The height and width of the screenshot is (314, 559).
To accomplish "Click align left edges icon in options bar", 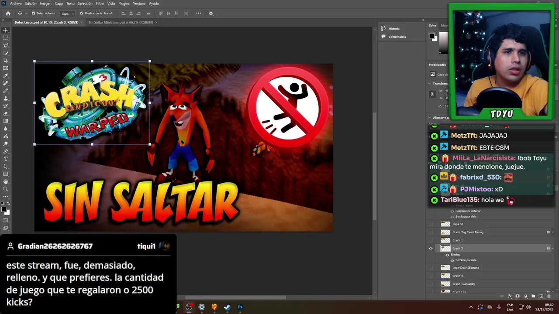I will tap(123, 14).
